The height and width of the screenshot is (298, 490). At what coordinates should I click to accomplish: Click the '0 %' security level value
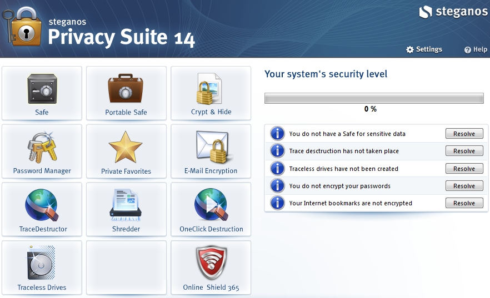371,109
